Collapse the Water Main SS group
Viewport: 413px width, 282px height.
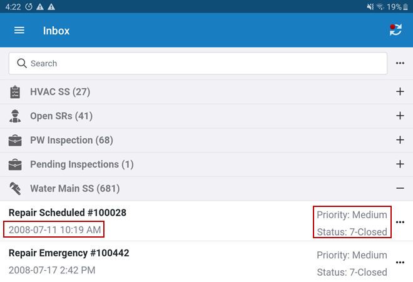click(400, 188)
